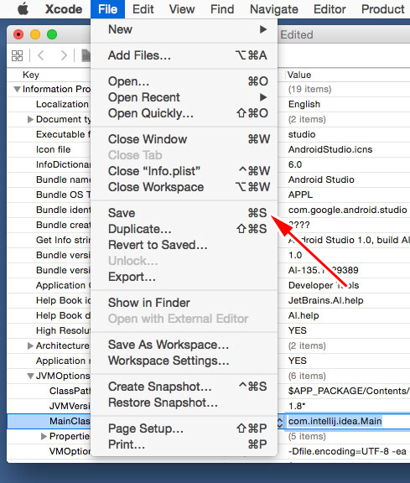Expand the Architecture row
410x483 pixels.
coord(30,345)
